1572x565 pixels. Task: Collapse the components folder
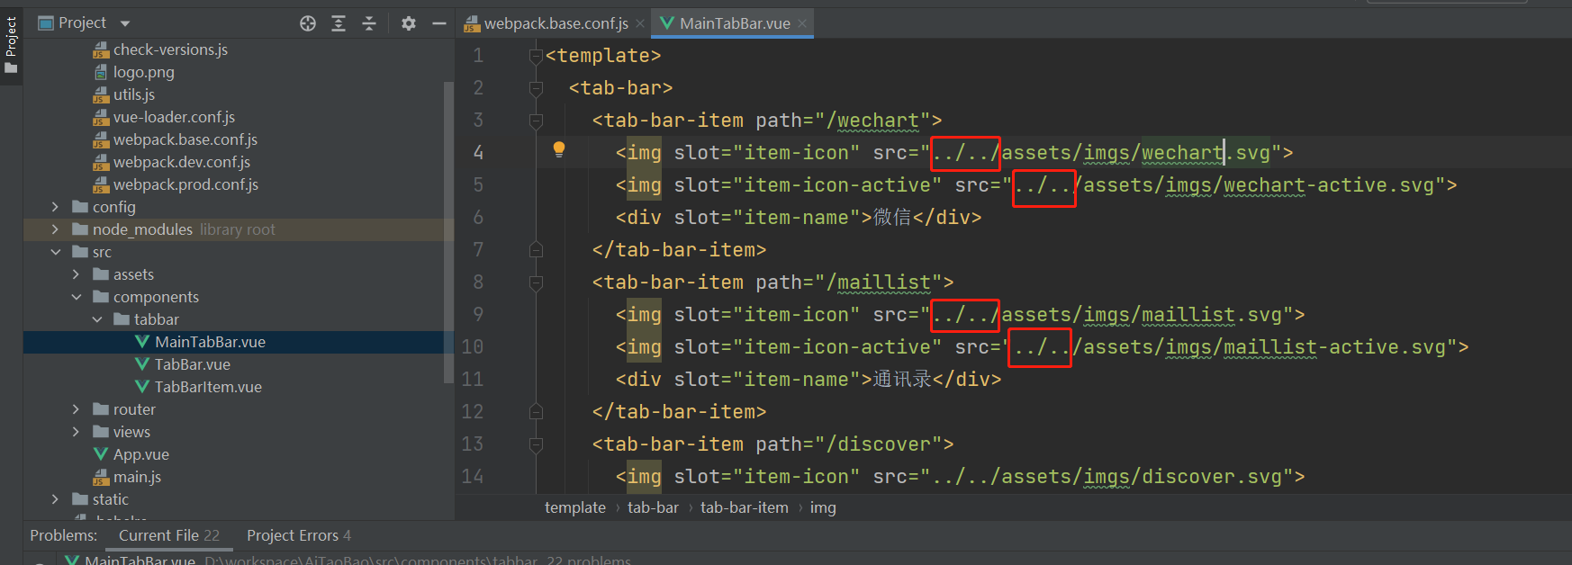[76, 297]
